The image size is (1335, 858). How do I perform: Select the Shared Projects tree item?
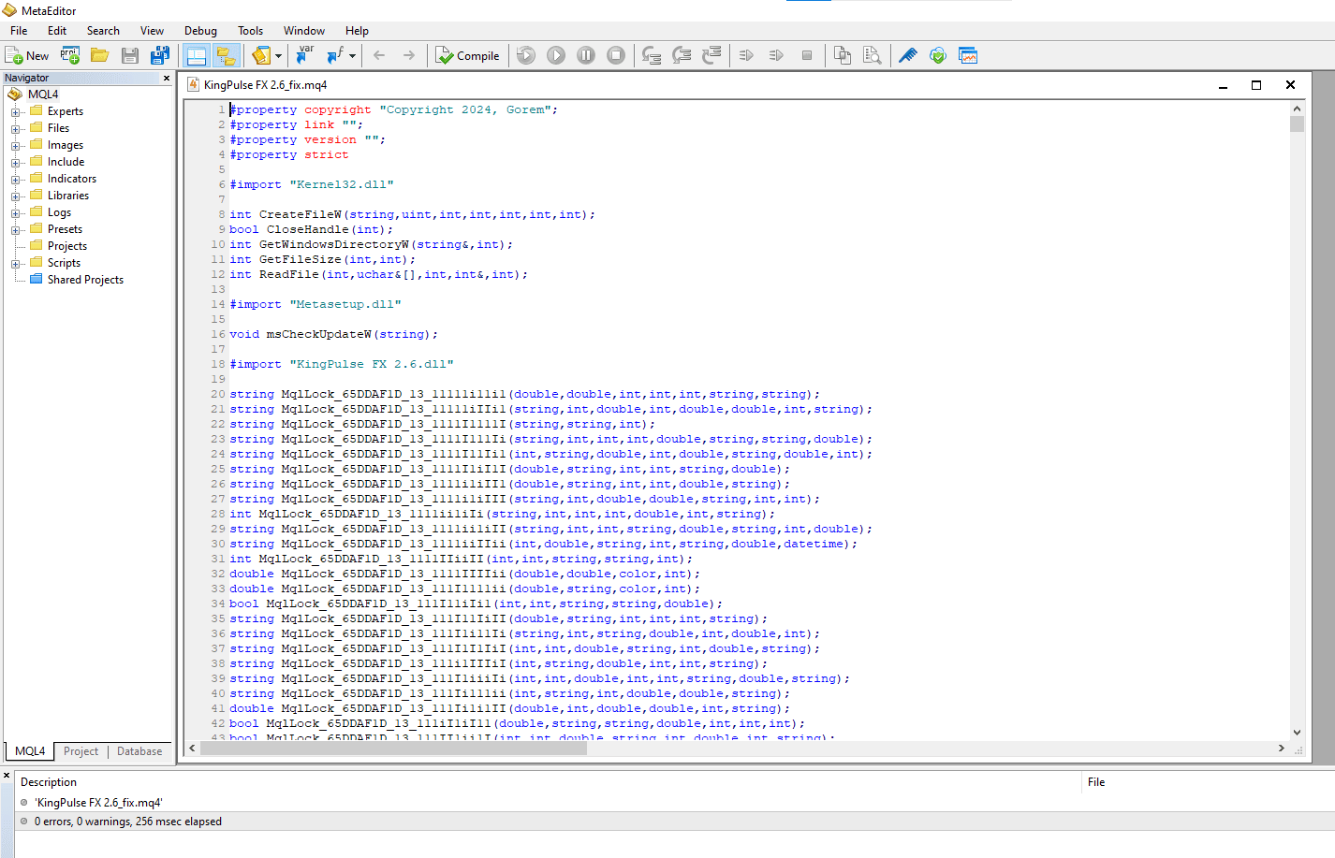click(85, 280)
